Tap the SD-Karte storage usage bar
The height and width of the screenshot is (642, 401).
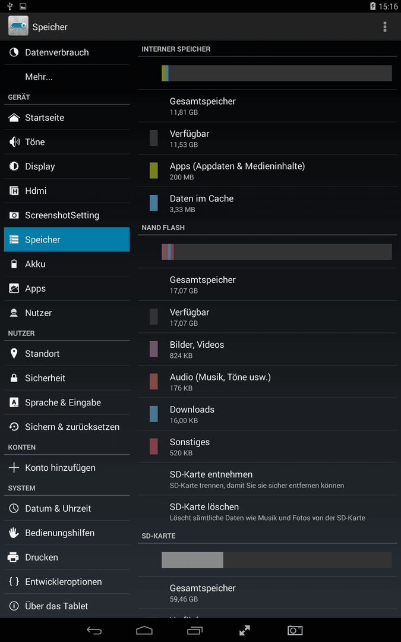(277, 560)
